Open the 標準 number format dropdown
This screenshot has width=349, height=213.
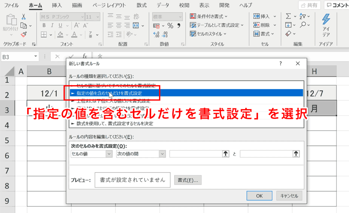click(x=180, y=17)
